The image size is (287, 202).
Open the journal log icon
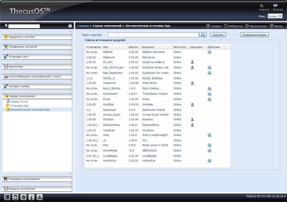point(275,6)
